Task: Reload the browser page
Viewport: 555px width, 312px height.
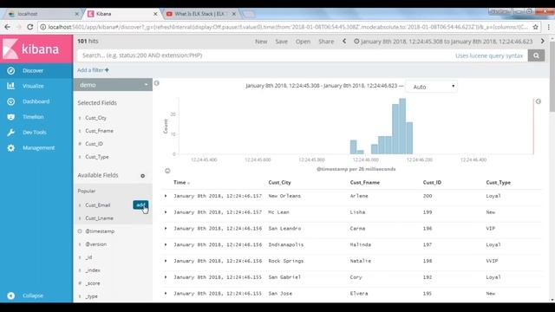Action: [x=30, y=27]
